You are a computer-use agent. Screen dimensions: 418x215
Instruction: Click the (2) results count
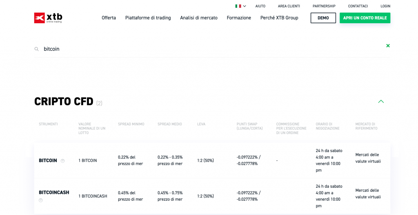click(99, 103)
